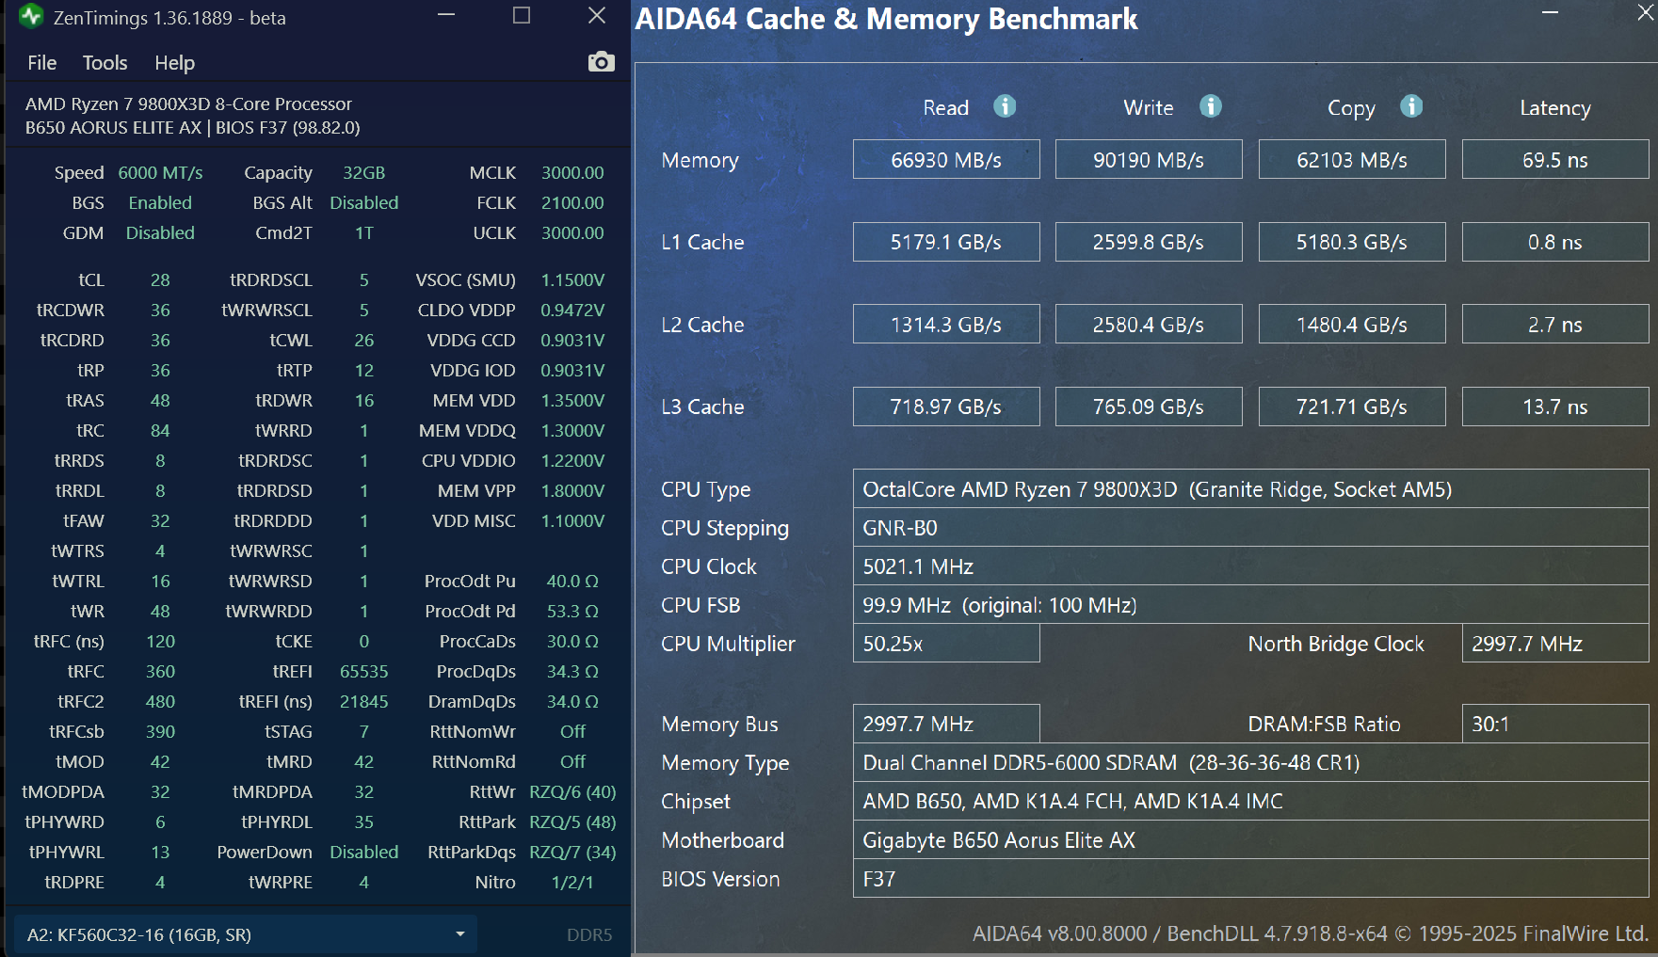Click the GDM value Disabled
This screenshot has height=957, width=1658.
point(160,232)
